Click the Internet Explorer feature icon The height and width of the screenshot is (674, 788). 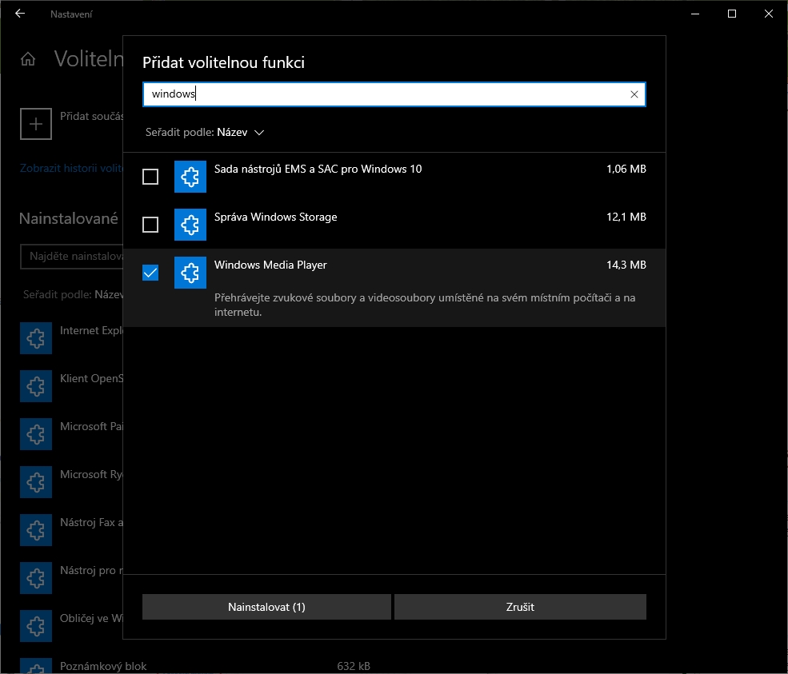pos(35,338)
